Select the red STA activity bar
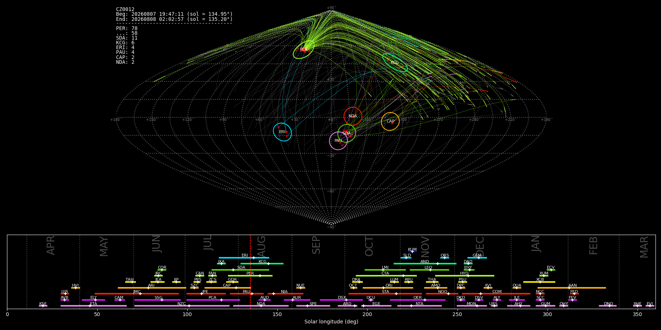The width and height of the screenshot is (661, 330). (x=385, y=294)
